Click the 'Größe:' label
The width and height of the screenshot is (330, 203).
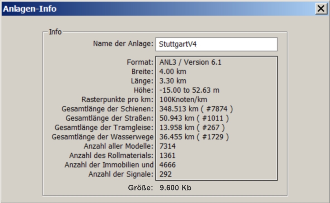141,188
